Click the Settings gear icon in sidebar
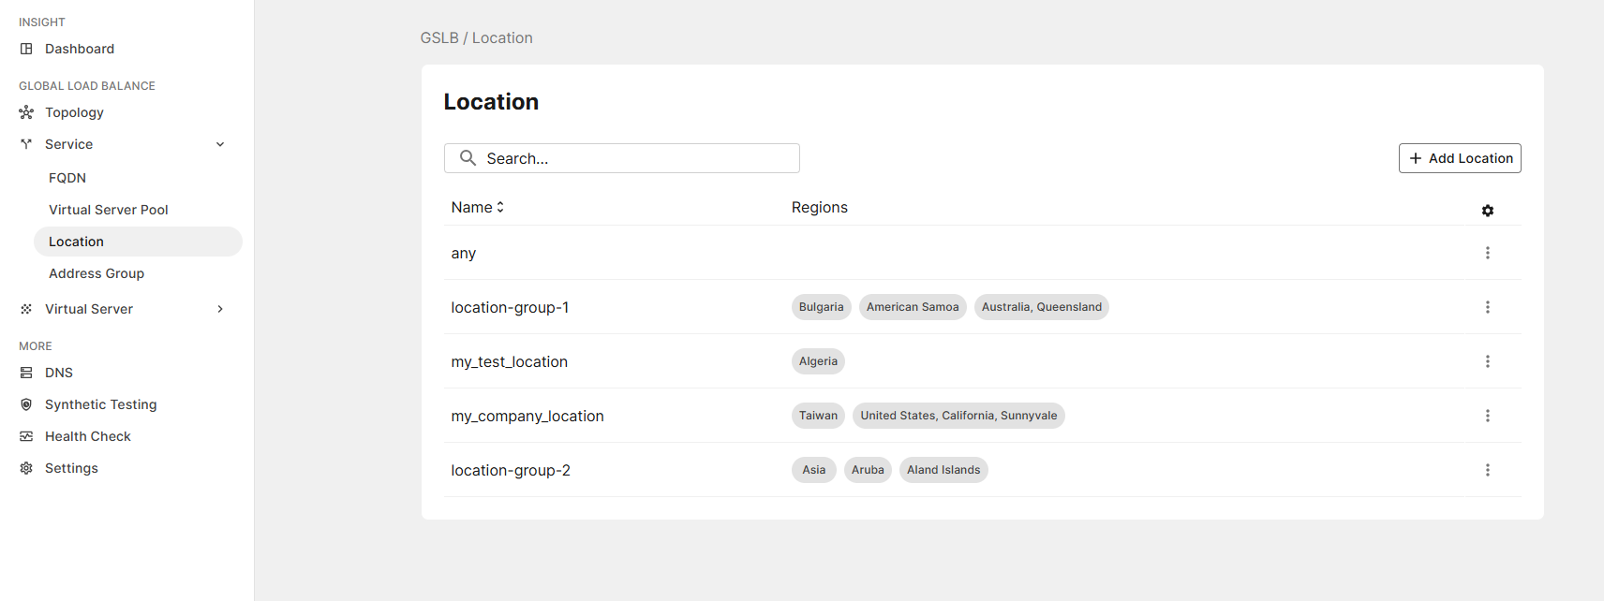 click(26, 468)
